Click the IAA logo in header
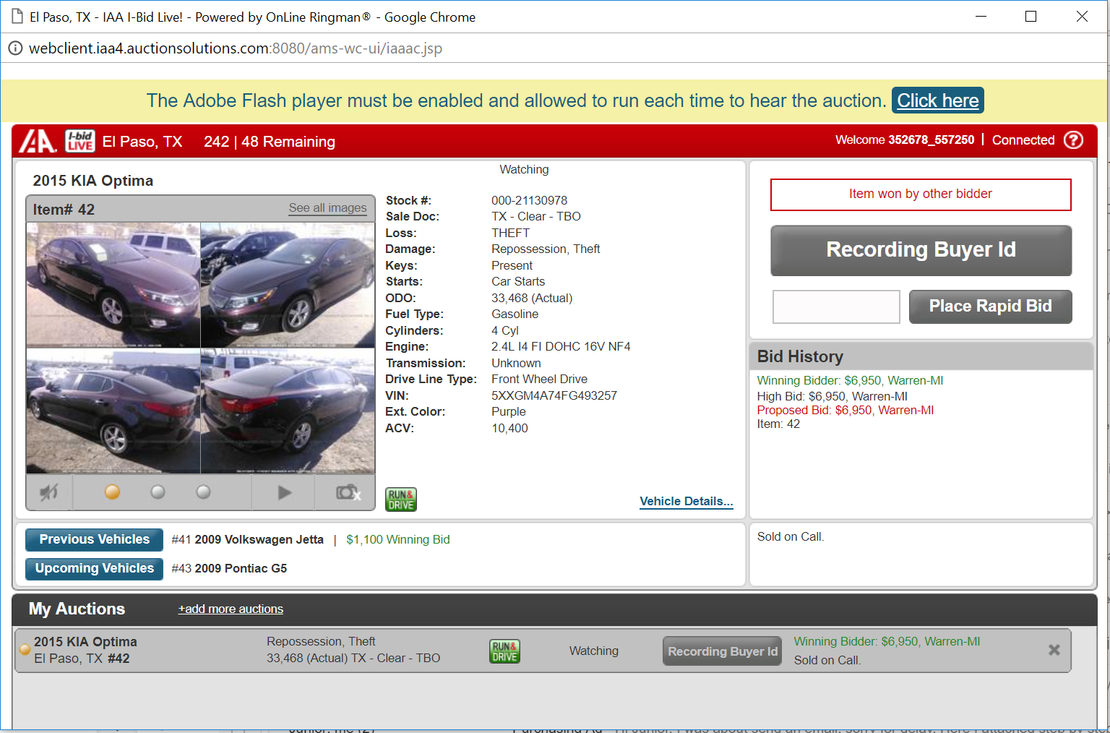Image resolution: width=1110 pixels, height=733 pixels. coord(38,141)
